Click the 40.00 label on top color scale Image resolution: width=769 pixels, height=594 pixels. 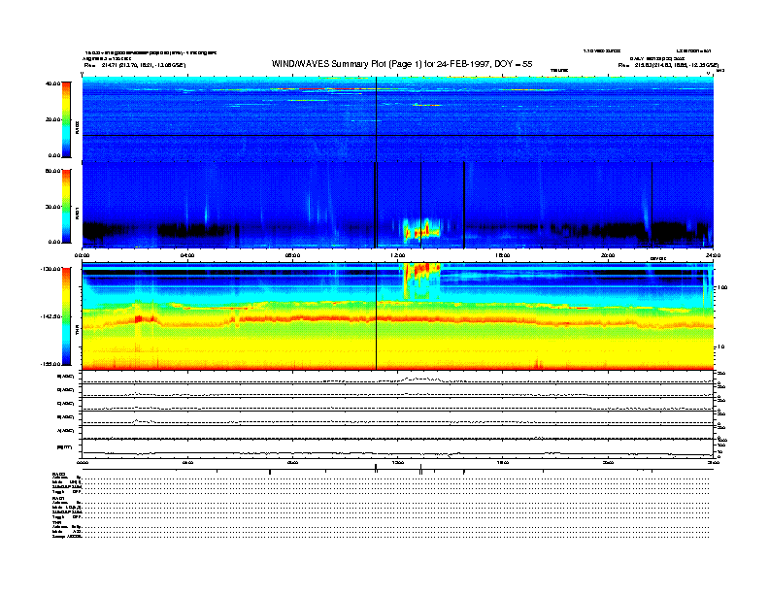(x=52, y=83)
